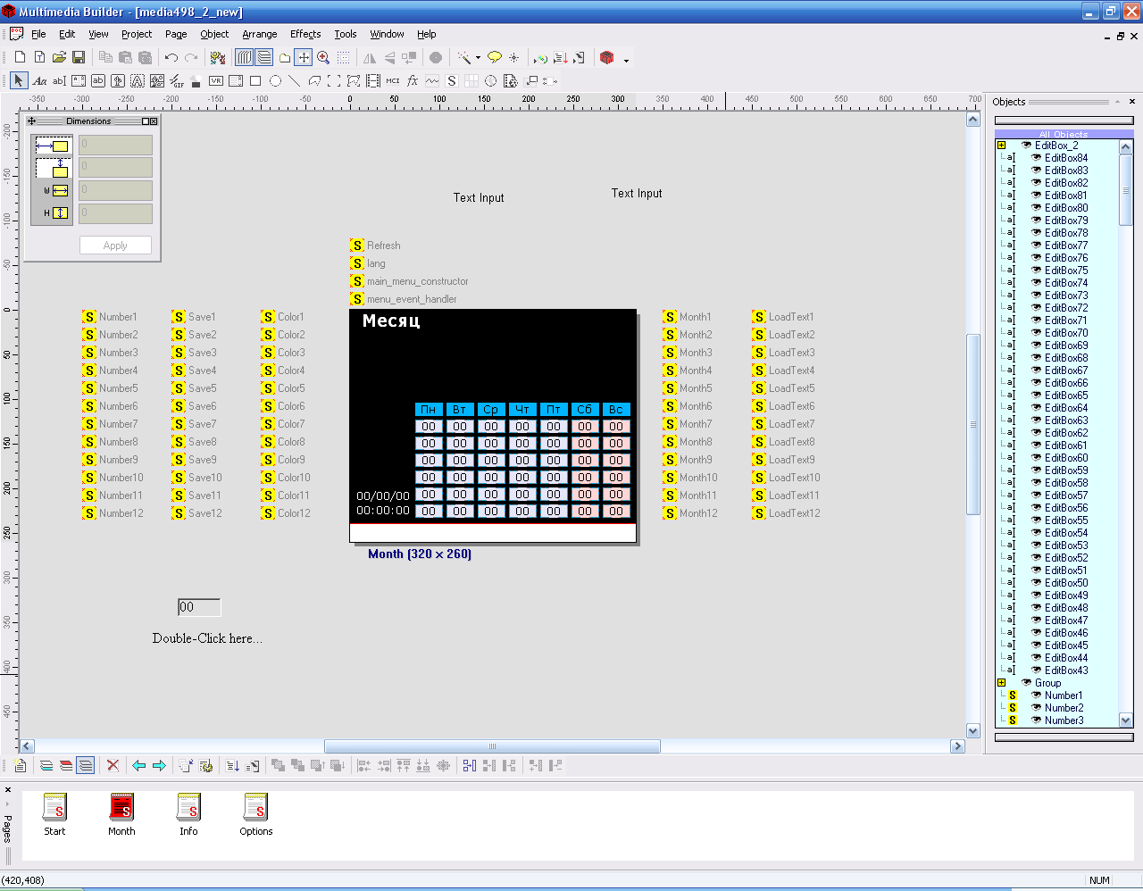1143x891 pixels.
Task: Toggle visibility eye of Number2
Action: click(x=1037, y=708)
